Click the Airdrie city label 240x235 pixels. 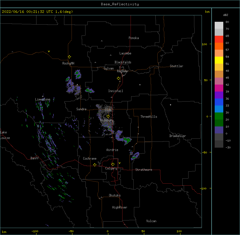click(x=112, y=150)
